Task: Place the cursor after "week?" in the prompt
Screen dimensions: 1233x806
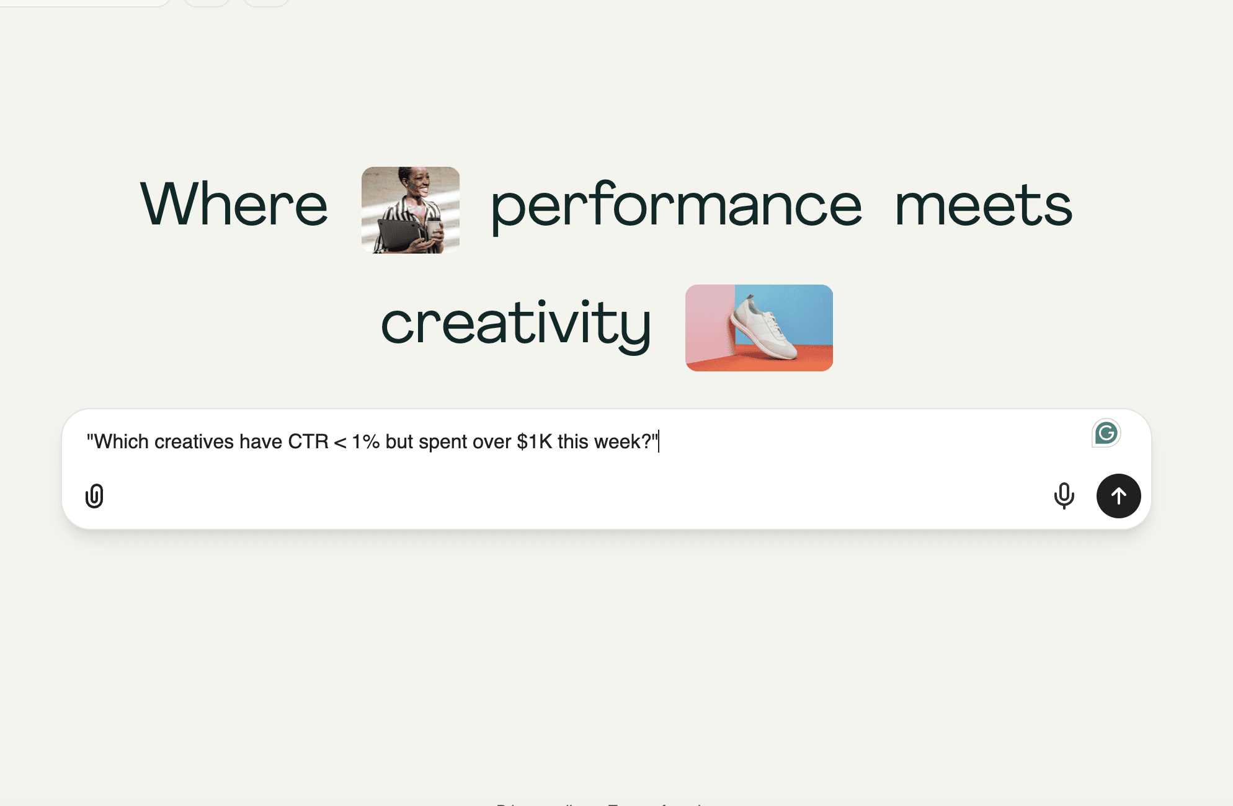Action: pyautogui.click(x=658, y=442)
